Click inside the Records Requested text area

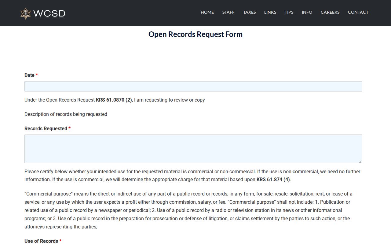pos(193,149)
